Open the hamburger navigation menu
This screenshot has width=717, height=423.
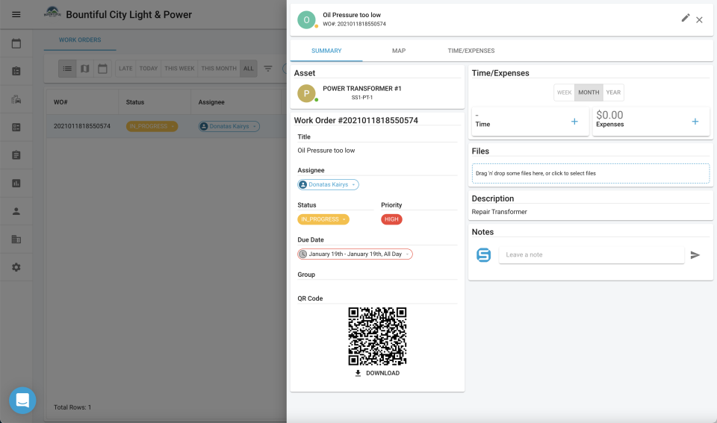(16, 15)
